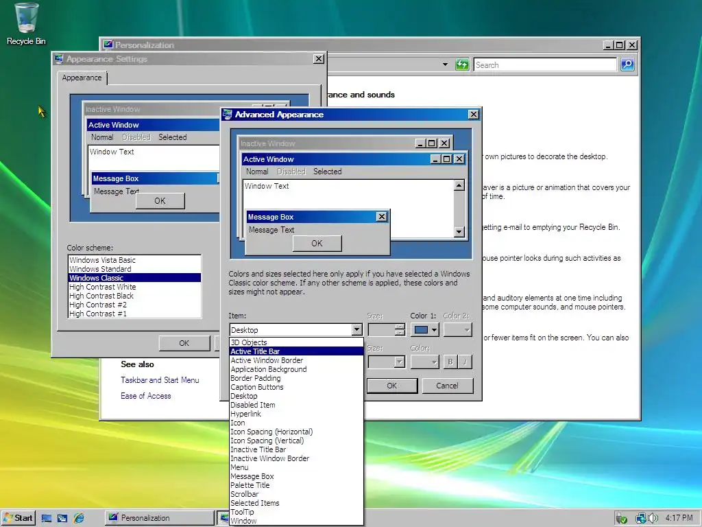
Task: Click OK in Appearance Settings dialog
Action: click(184, 343)
